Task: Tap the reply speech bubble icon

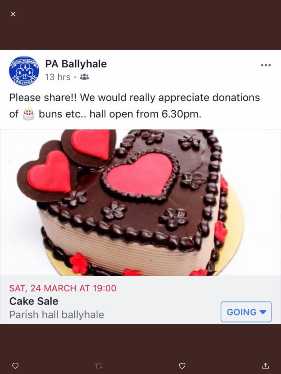Action: coord(15,365)
